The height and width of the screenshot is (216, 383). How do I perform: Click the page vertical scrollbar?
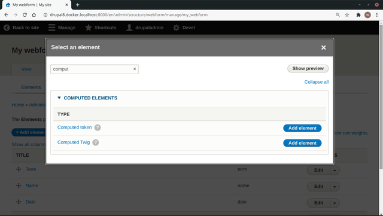(381, 98)
